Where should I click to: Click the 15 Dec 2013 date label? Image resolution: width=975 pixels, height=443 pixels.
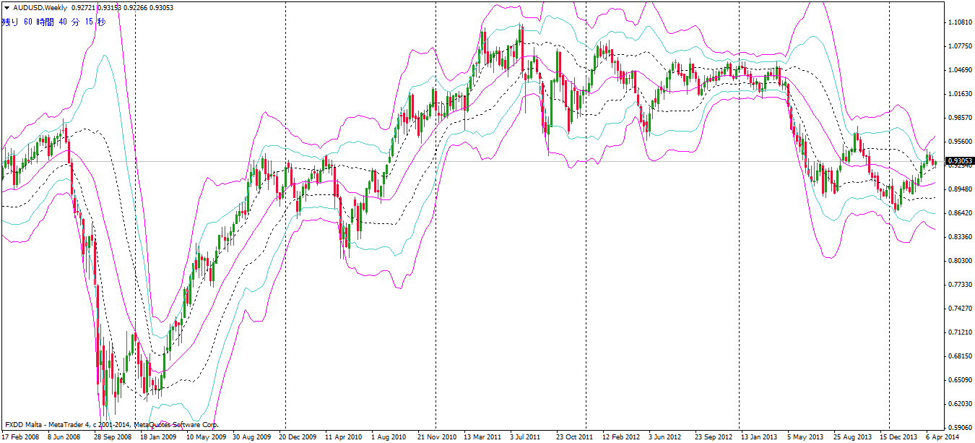click(x=898, y=437)
